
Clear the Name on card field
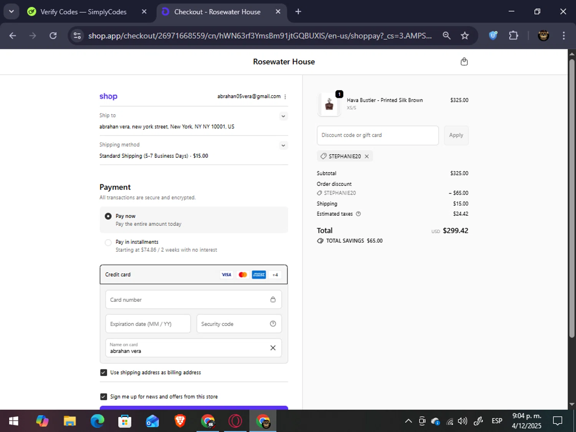273,348
